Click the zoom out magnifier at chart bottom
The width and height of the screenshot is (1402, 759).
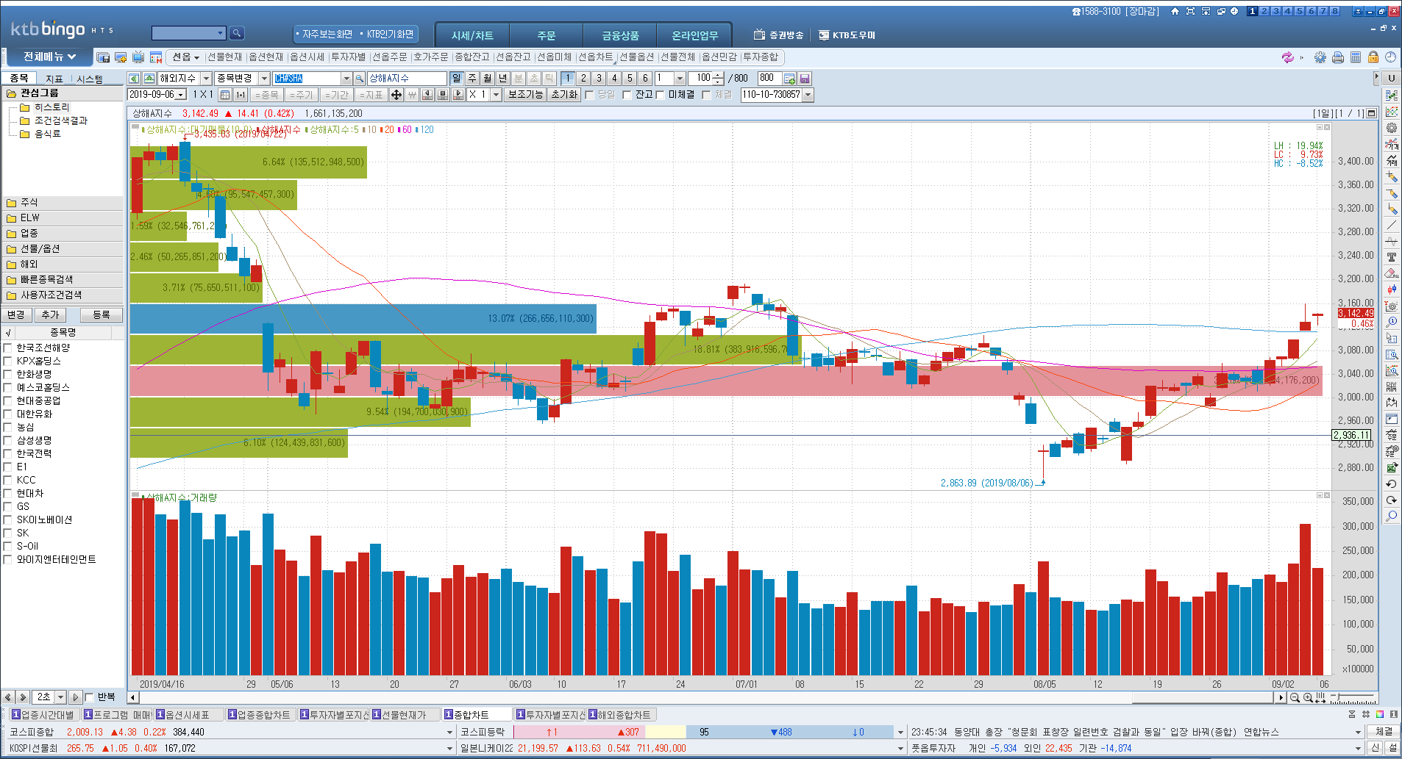1295,697
